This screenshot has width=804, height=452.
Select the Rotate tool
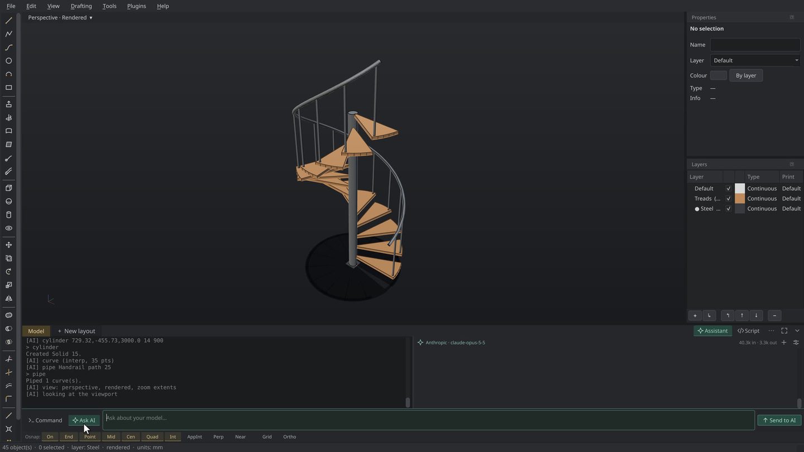click(8, 272)
